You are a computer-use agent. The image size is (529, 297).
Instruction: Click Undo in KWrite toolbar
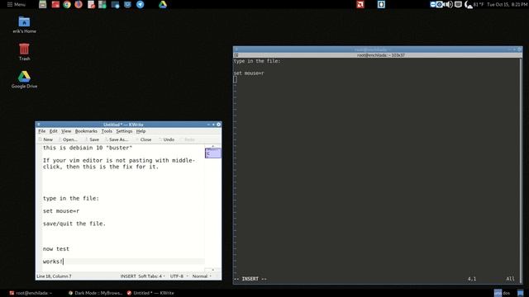click(166, 139)
